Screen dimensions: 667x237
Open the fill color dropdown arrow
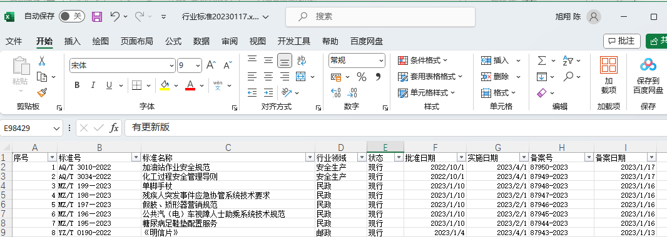click(x=176, y=85)
